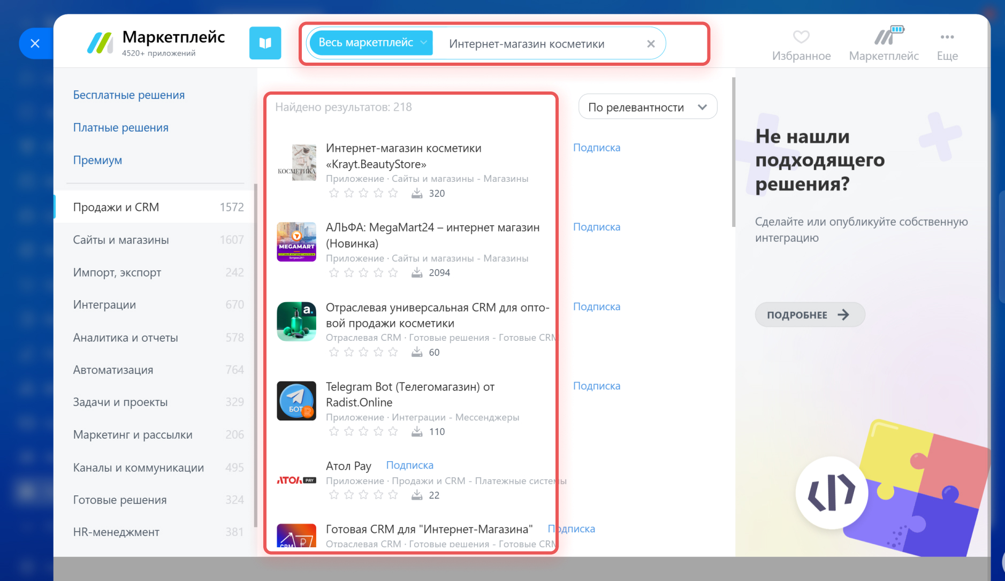Open Готовая CRM для Интернет-Магазина icon
Viewport: 1005px width, 581px height.
point(296,536)
